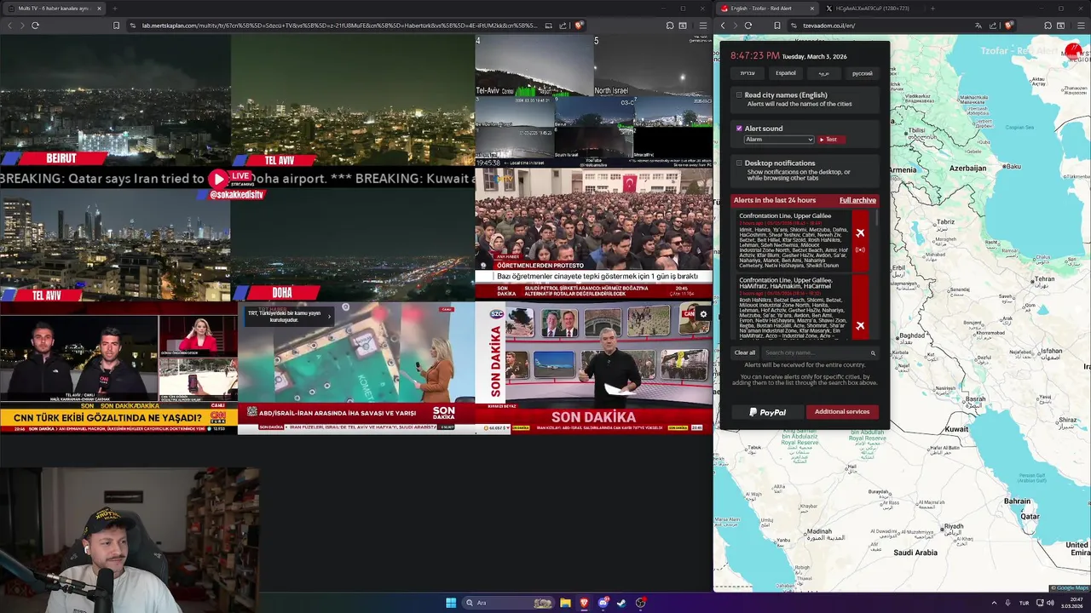Open new tab in Multi TV window
Viewport: 1091px width, 613px height.
114,9
